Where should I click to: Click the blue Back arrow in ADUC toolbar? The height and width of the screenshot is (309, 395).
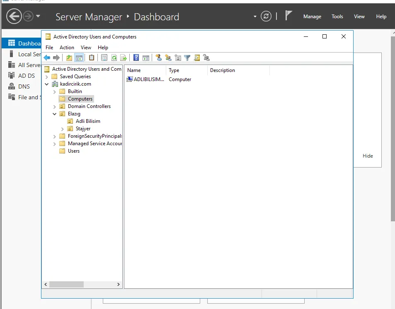(x=47, y=58)
